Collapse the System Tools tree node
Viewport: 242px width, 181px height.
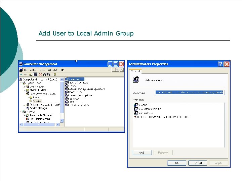(21, 83)
